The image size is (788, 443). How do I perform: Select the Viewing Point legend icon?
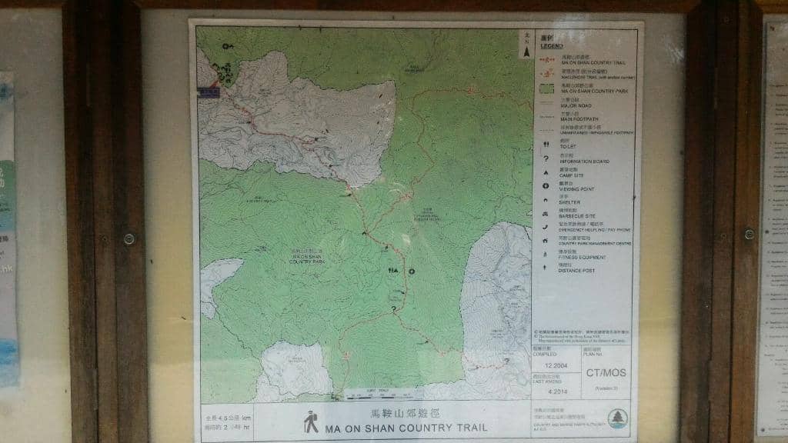tap(545, 186)
